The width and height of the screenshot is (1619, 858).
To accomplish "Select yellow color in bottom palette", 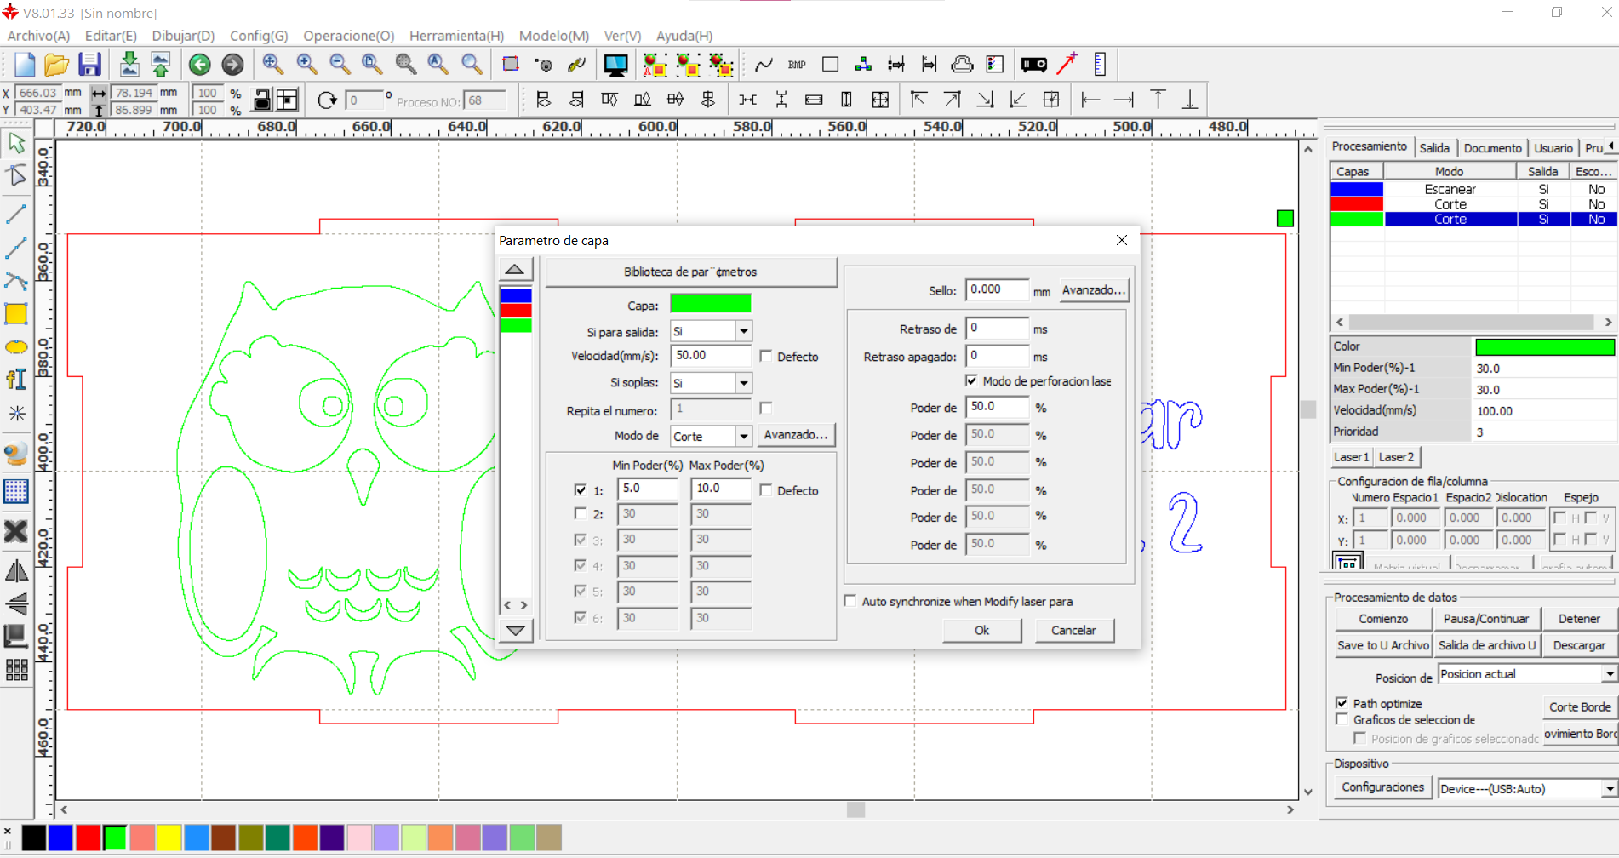I will coord(169,838).
